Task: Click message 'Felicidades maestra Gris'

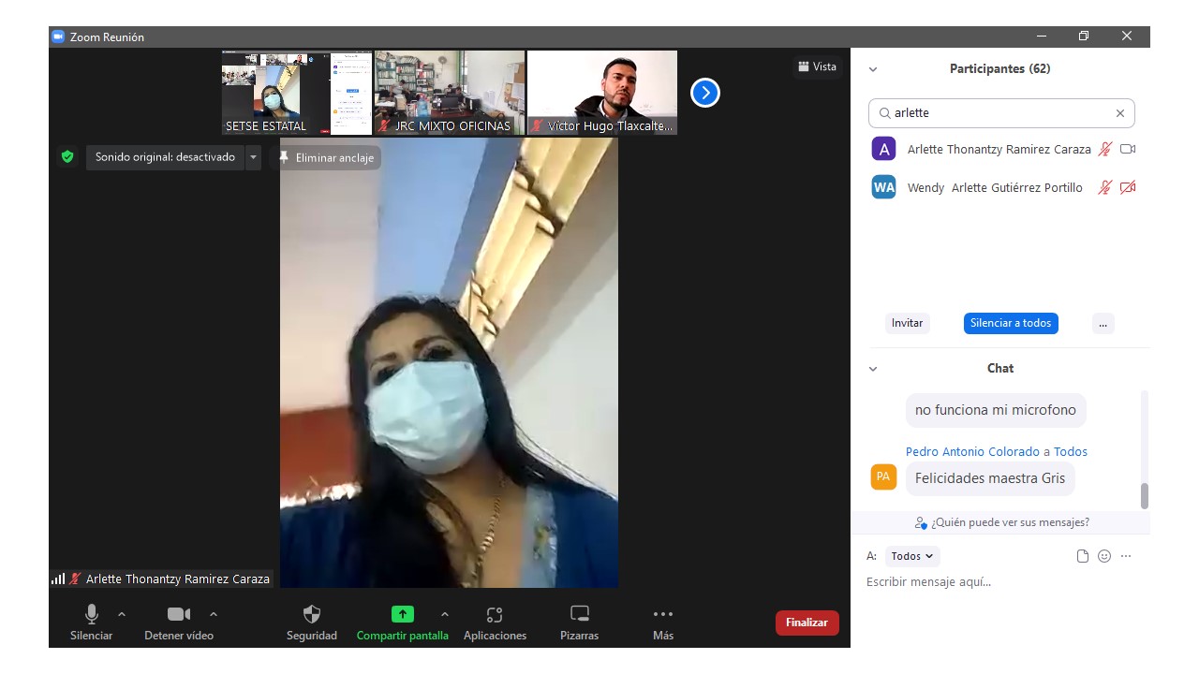Action: (990, 478)
